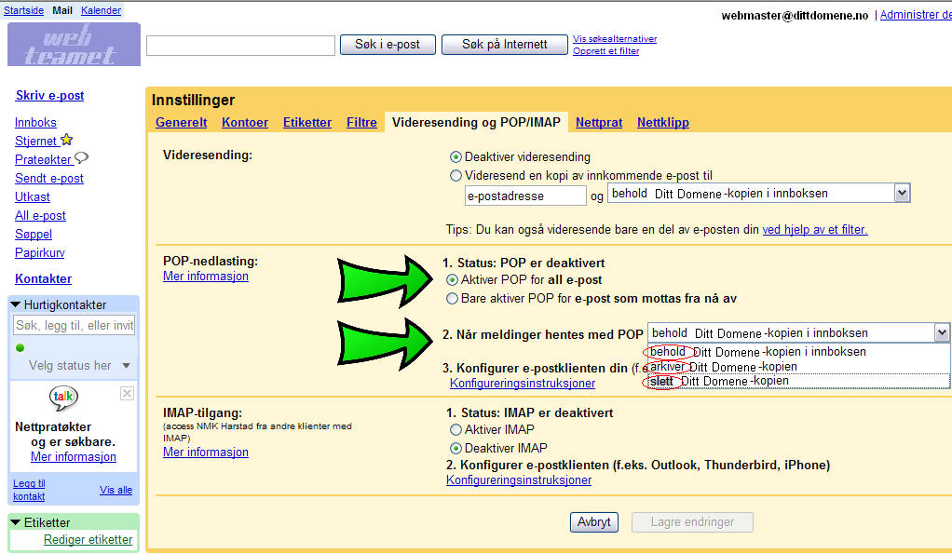Open the Kontoer settings tab
The height and width of the screenshot is (554, 952).
245,123
